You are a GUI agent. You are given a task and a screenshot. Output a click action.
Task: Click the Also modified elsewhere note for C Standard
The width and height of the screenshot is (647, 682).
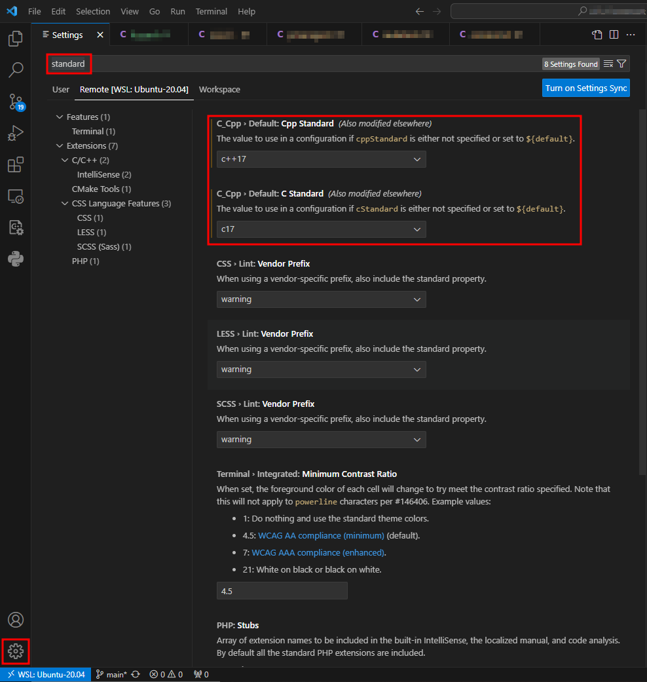point(375,193)
